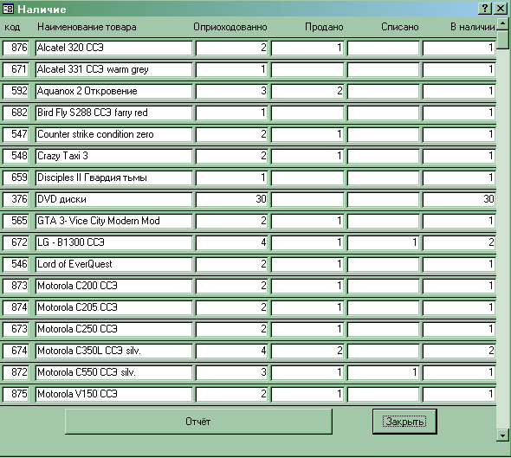Click Списано value for Motorola C550 ССЭ silv.

click(383, 372)
